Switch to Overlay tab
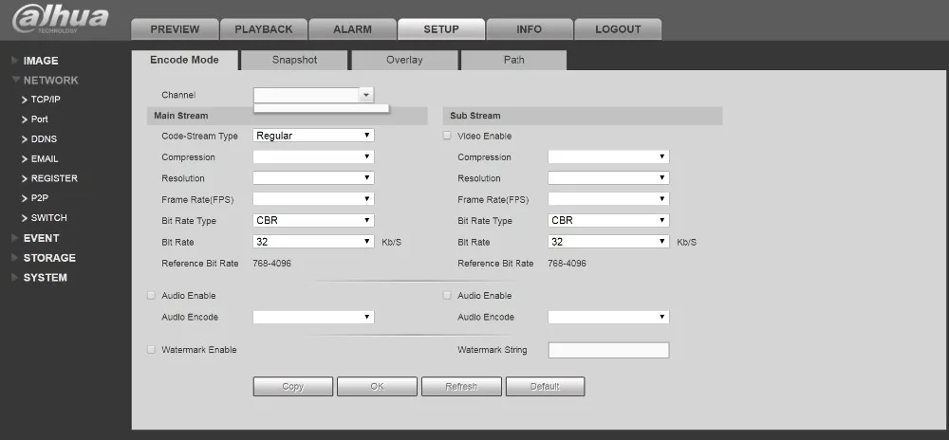Screen dimensions: 949x440 click(404, 60)
